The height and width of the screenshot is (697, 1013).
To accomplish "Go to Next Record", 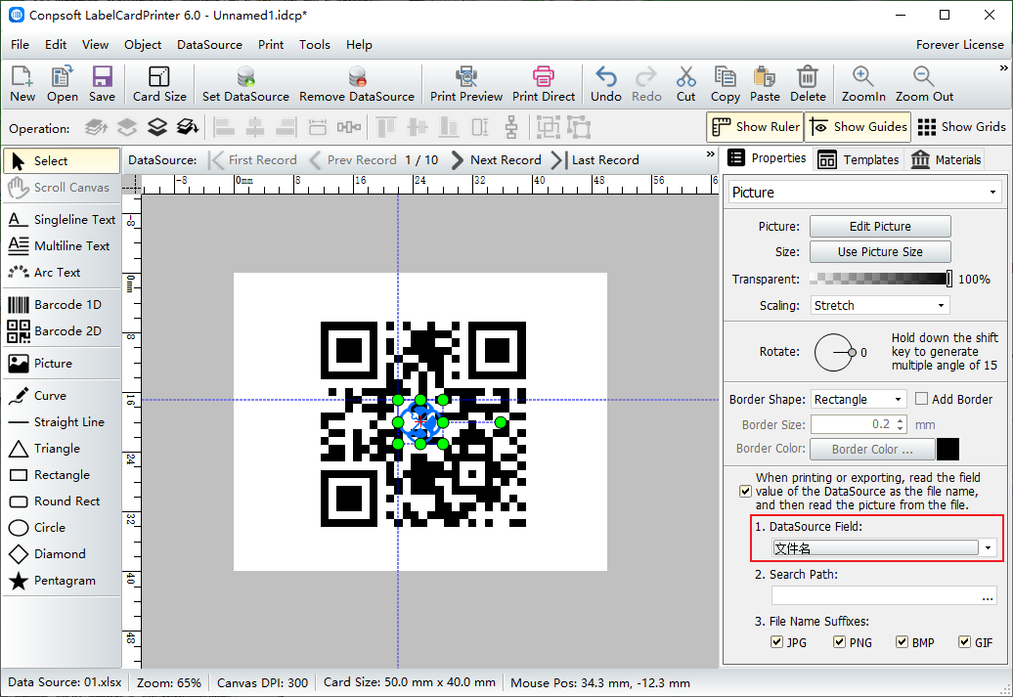I will [x=496, y=159].
